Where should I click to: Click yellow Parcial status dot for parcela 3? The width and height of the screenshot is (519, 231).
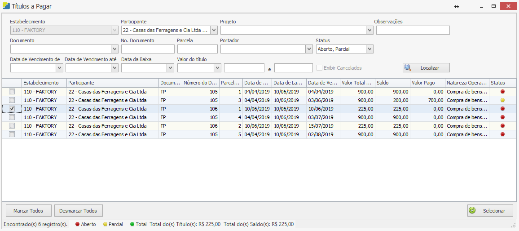502,100
